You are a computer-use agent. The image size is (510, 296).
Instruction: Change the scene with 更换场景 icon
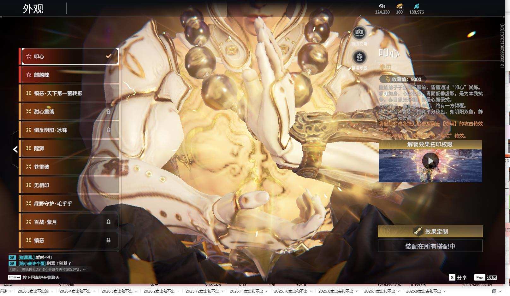359,57
